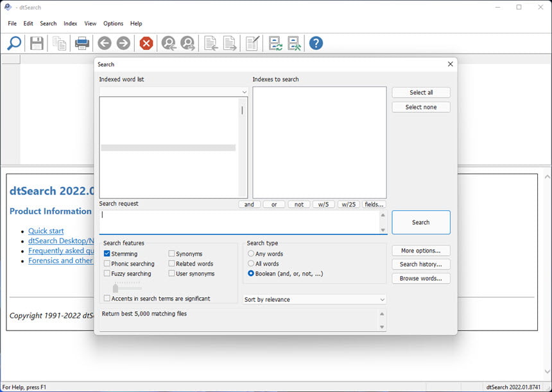Enable User synonyms

point(171,273)
